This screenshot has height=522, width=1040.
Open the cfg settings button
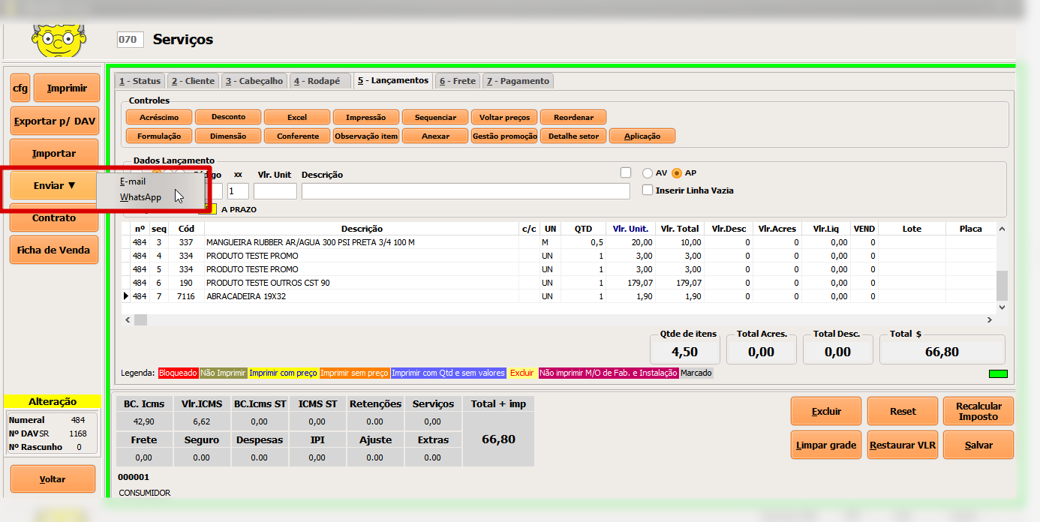(20, 88)
